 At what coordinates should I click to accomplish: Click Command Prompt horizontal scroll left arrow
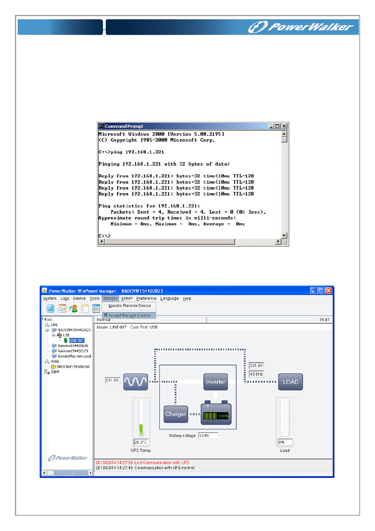(101, 242)
